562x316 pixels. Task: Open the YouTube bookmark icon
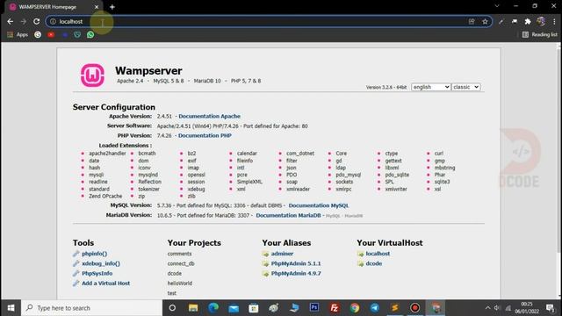pyautogui.click(x=51, y=35)
